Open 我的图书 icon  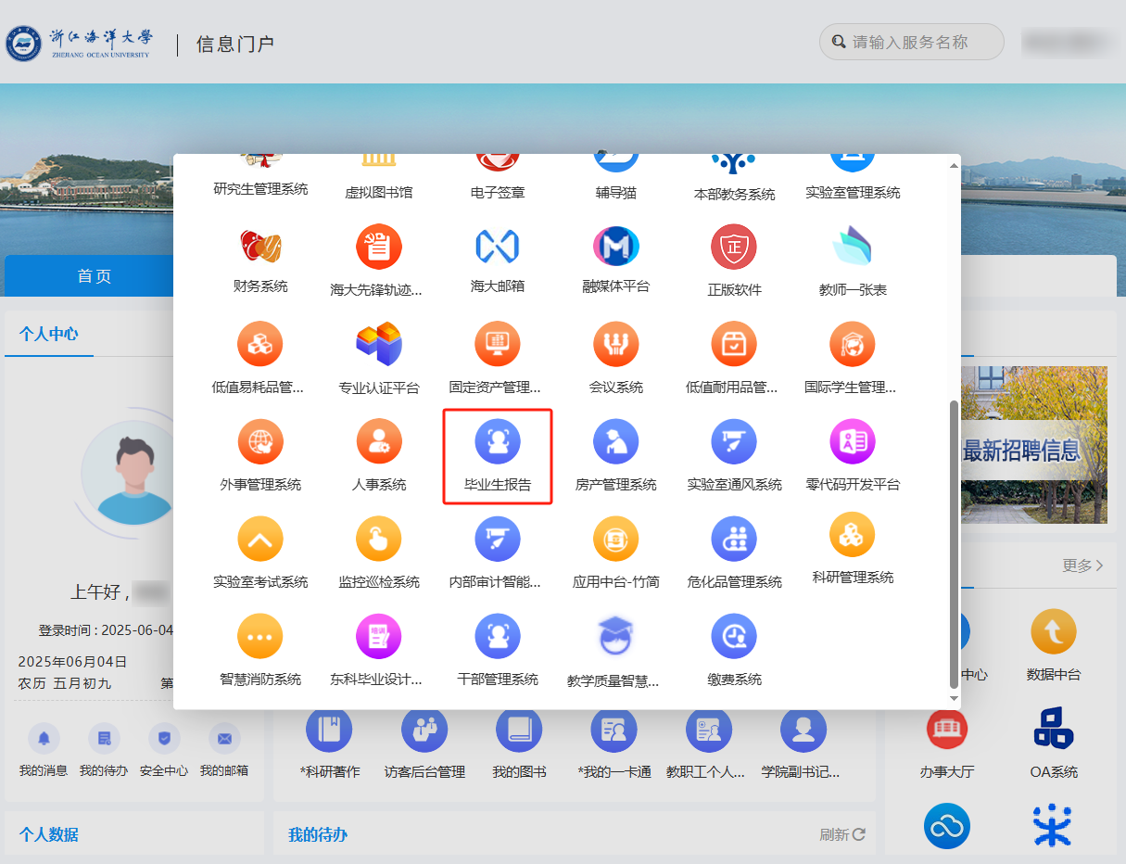pos(519,730)
